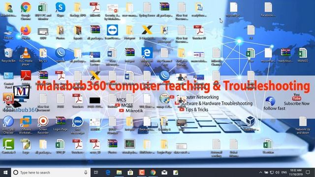
Task: Open Chrome from the taskbar
Action: pyautogui.click(x=153, y=173)
